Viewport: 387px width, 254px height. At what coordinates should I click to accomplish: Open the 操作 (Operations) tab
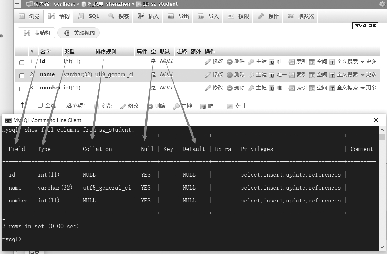click(268, 16)
